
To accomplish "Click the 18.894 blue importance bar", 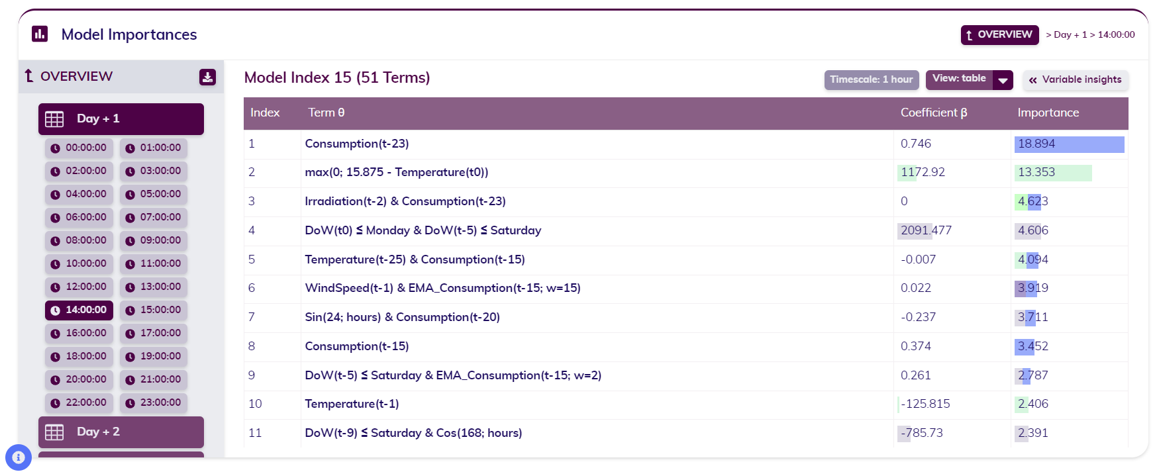I will point(1069,144).
